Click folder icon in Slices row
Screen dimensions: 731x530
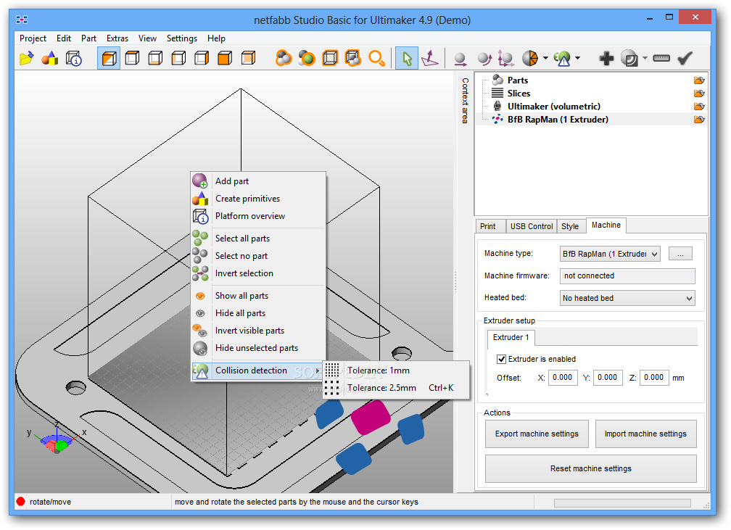click(x=699, y=94)
